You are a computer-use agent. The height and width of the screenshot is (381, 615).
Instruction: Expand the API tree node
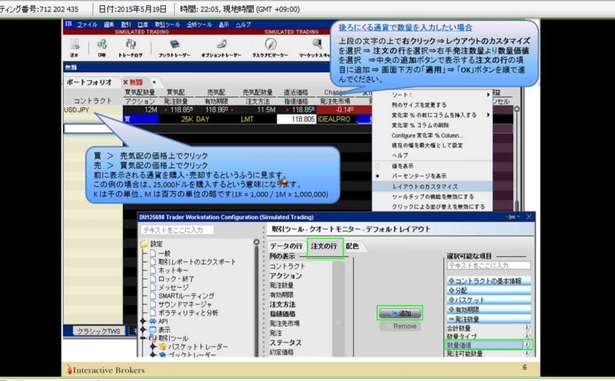click(x=144, y=321)
